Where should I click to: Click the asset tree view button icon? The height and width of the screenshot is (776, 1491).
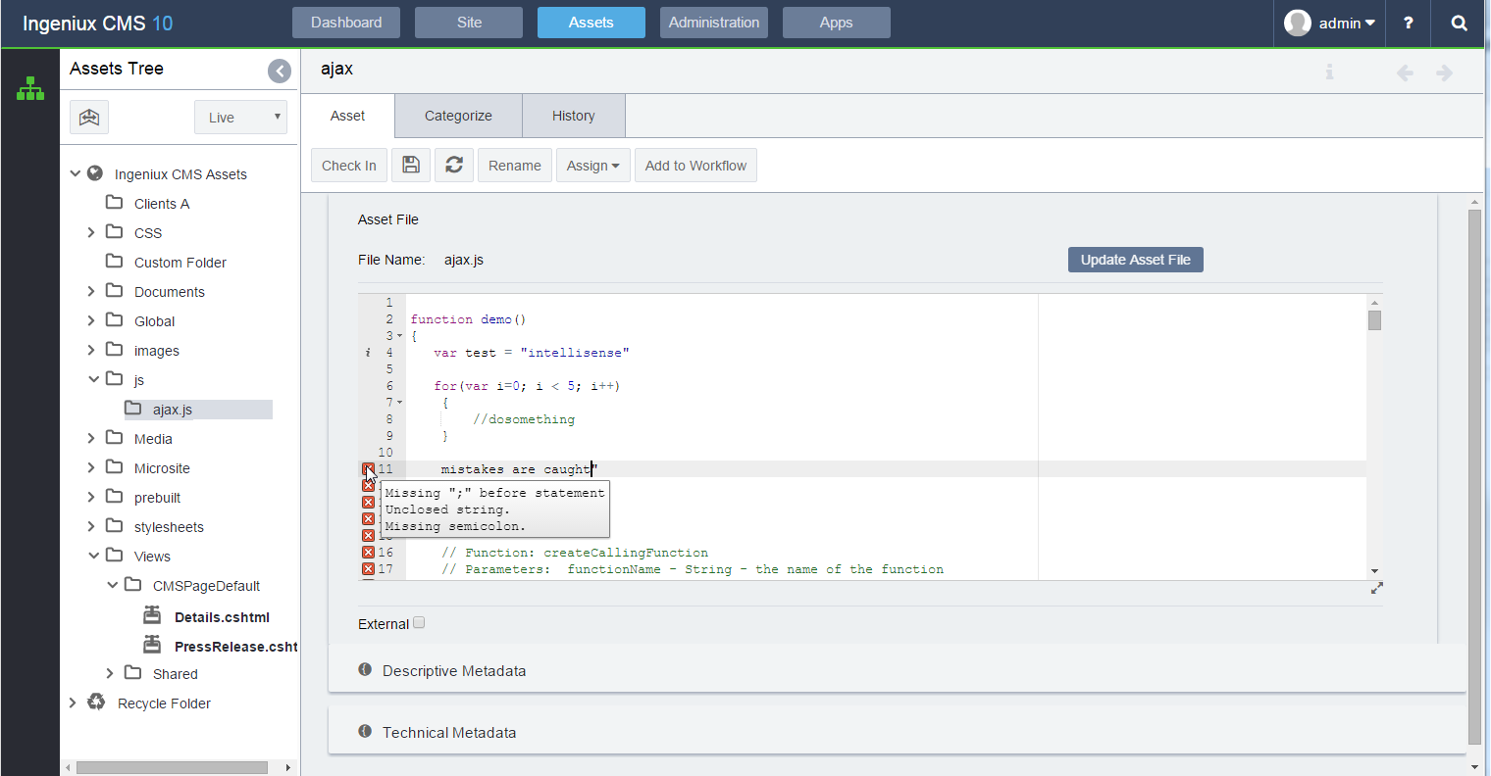pyautogui.click(x=89, y=118)
